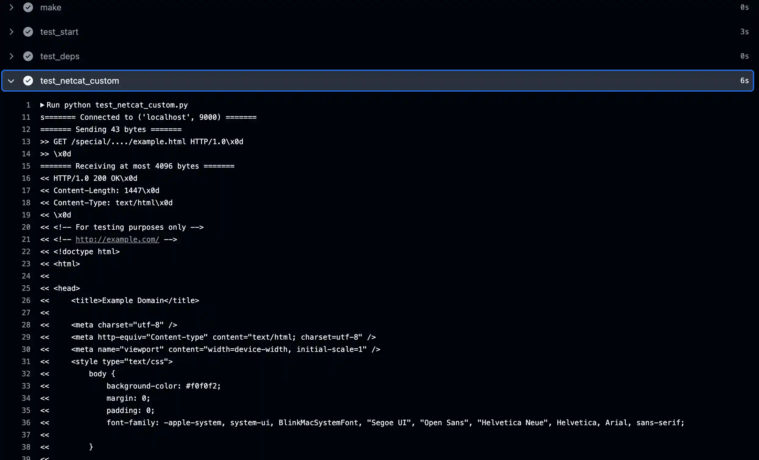Select log line number 16
Image resolution: width=759 pixels, height=460 pixels.
26,178
